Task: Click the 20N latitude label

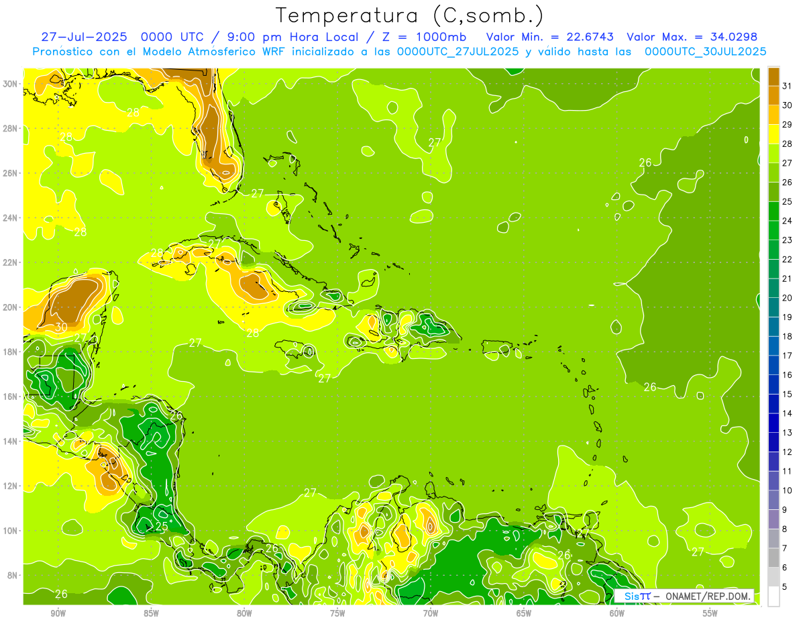Action: [x=11, y=307]
